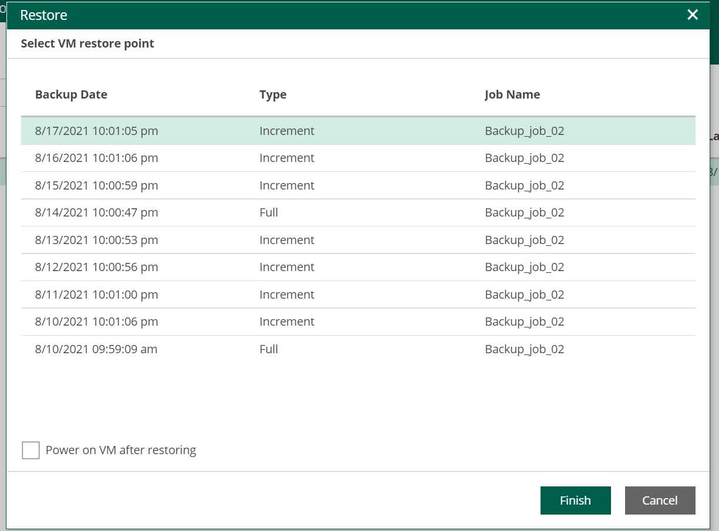719x531 pixels.
Task: Select the 8/17/2021 increment restore point
Action: coord(235,130)
